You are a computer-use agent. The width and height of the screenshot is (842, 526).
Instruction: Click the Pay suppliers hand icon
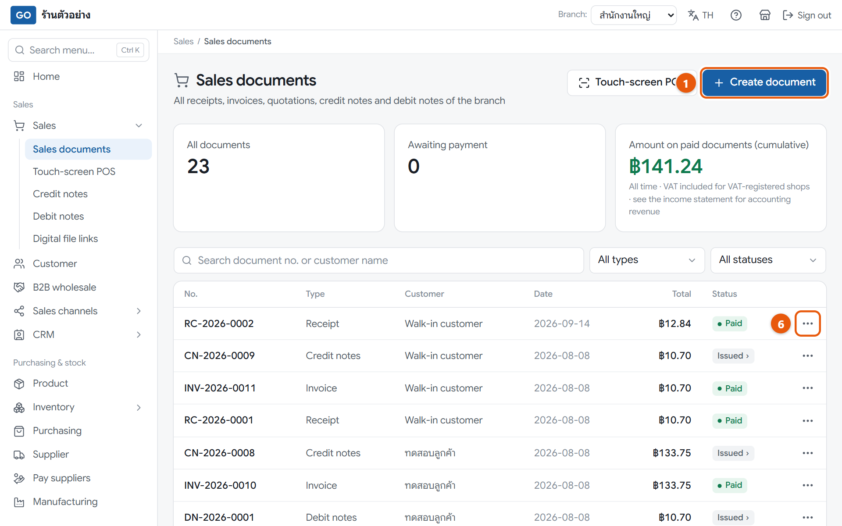(19, 478)
